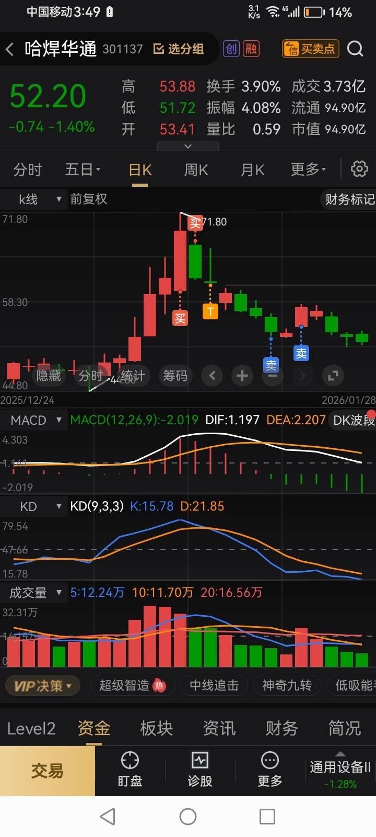376x837 pixels.
Task: Toggle 筹码 chip distribution overlay
Action: 175,376
